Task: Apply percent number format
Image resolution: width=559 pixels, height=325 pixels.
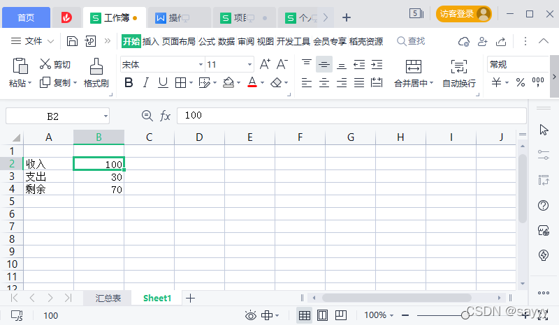Action: 520,82
